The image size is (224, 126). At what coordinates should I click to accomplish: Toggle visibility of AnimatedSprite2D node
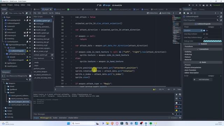click(30, 20)
